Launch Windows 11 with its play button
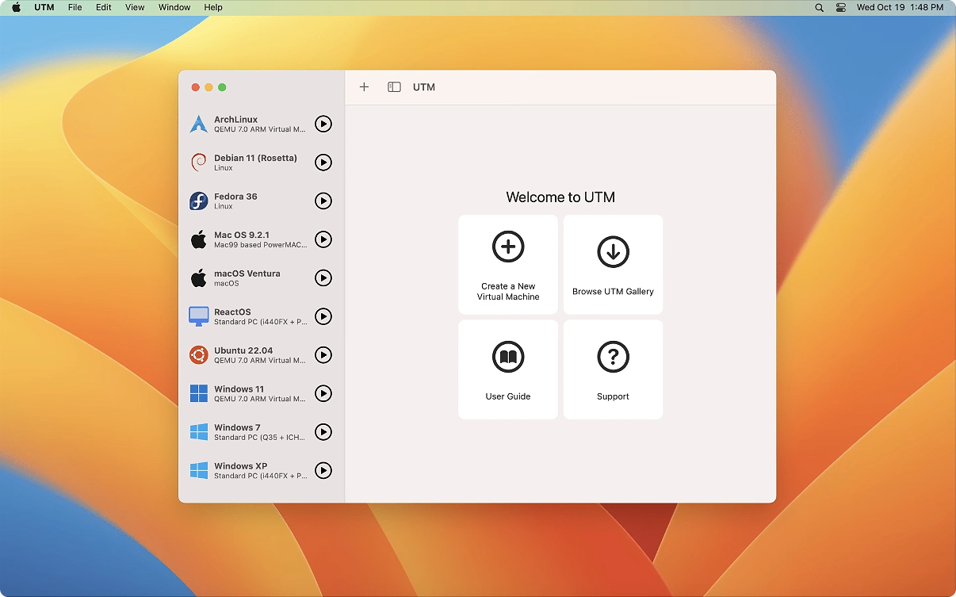 [323, 393]
